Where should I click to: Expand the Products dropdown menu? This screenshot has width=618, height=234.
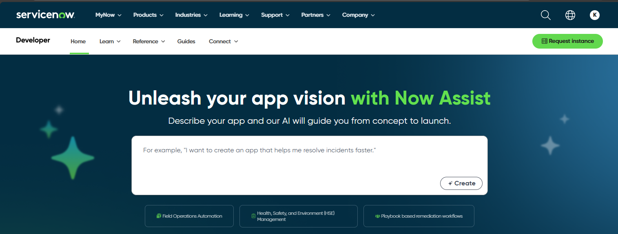148,15
